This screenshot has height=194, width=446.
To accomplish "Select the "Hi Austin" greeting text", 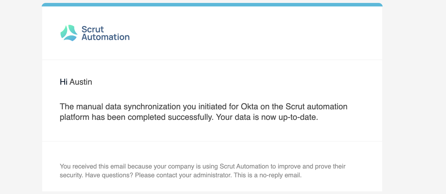I will click(x=76, y=82).
